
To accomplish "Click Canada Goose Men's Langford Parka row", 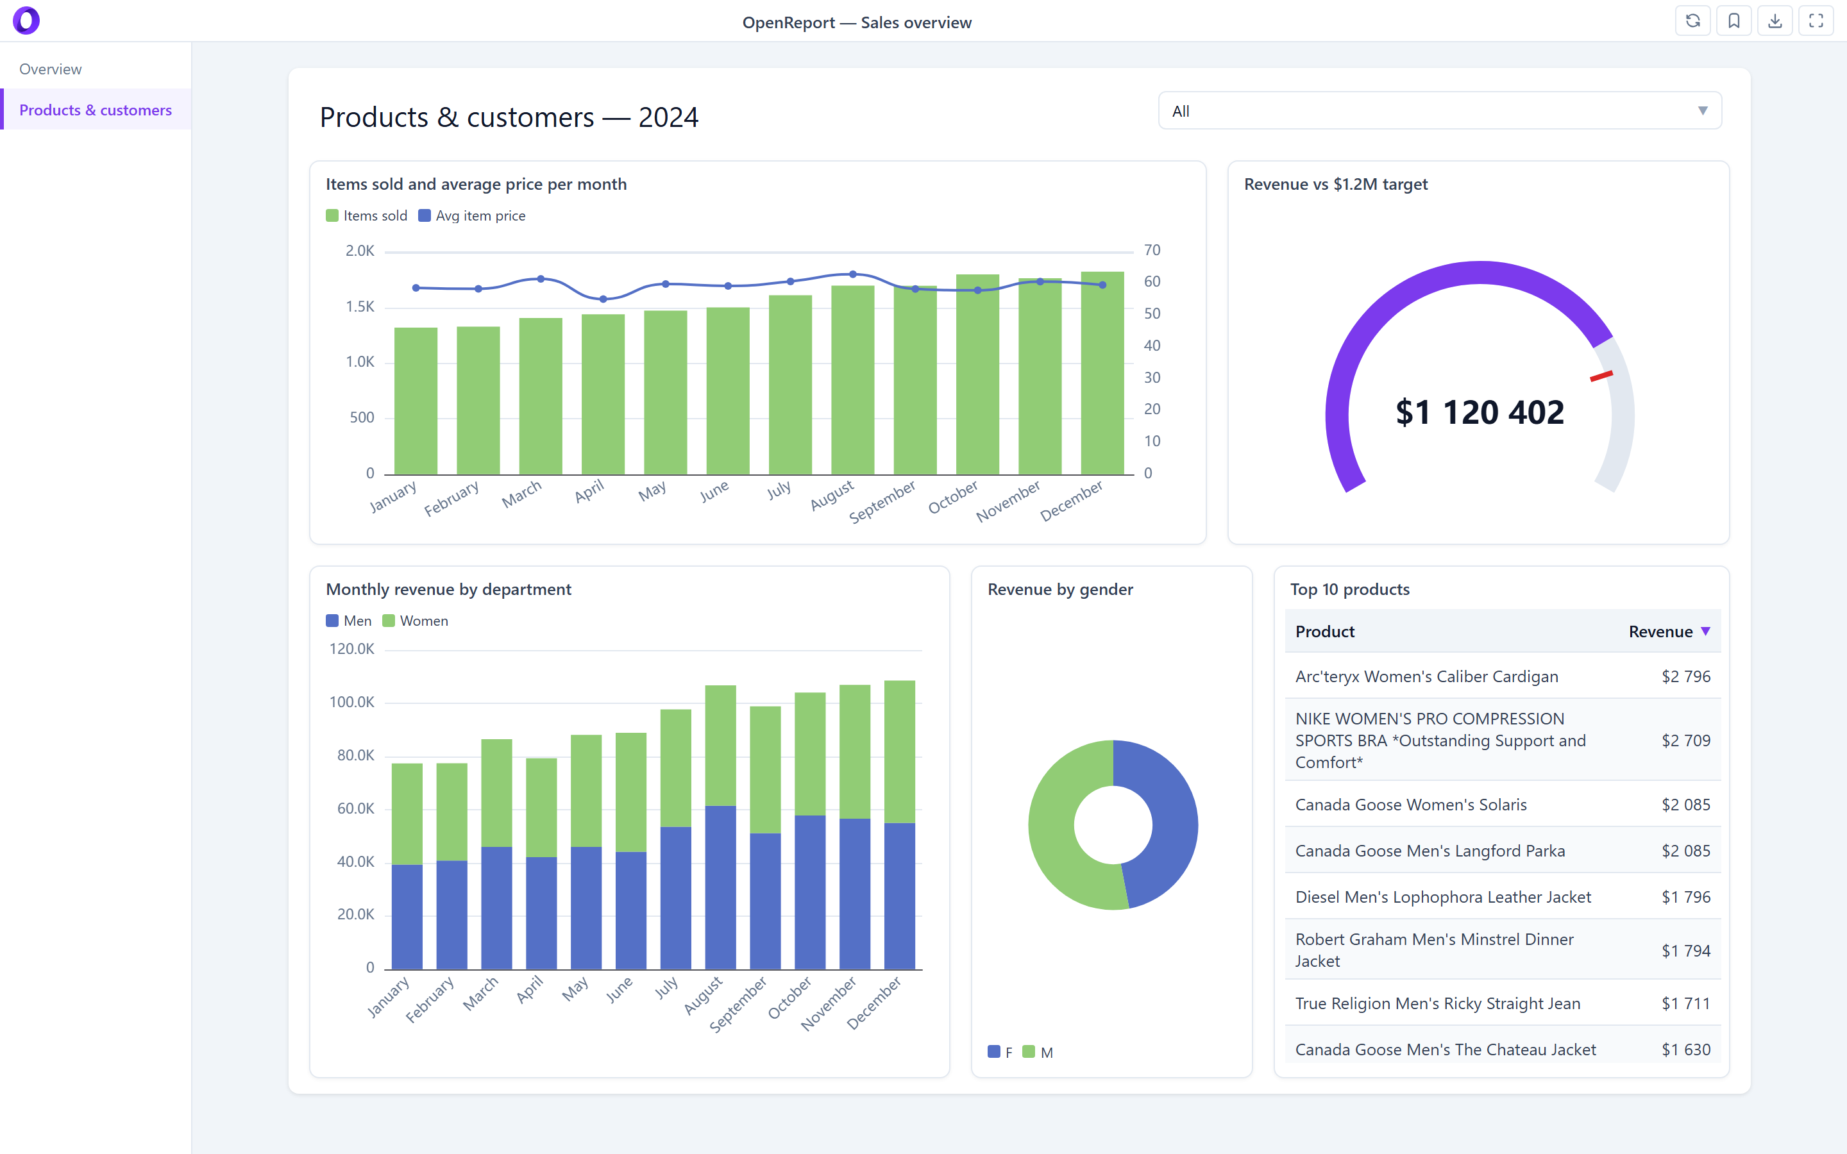I will point(1503,850).
